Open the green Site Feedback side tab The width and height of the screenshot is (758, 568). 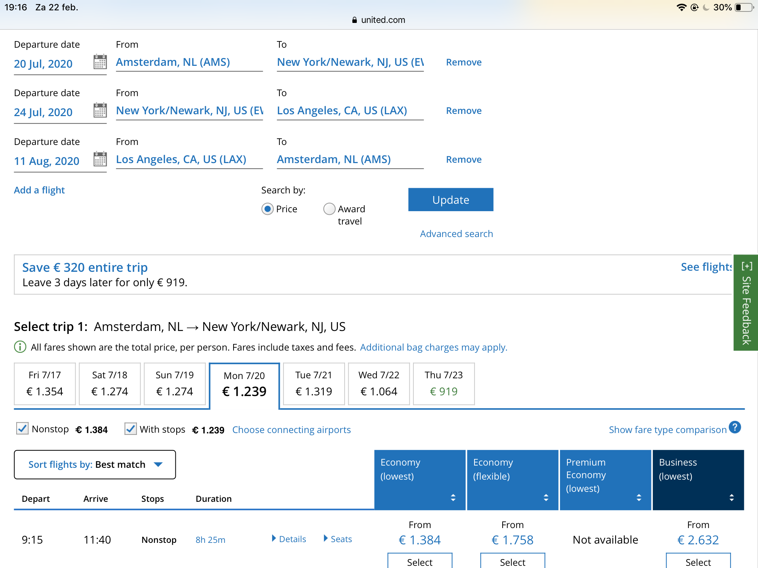click(x=745, y=302)
